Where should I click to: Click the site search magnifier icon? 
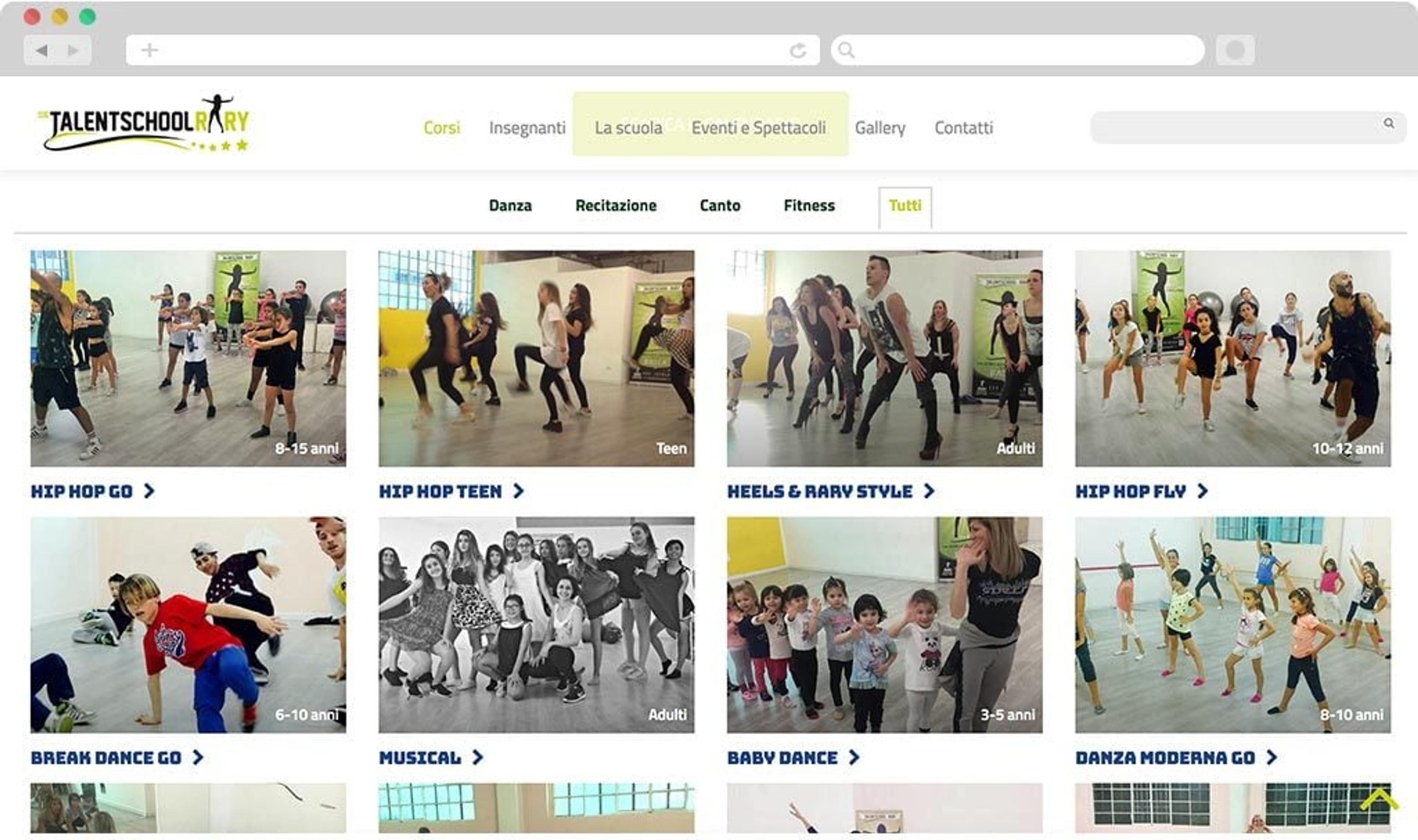pos(1388,123)
